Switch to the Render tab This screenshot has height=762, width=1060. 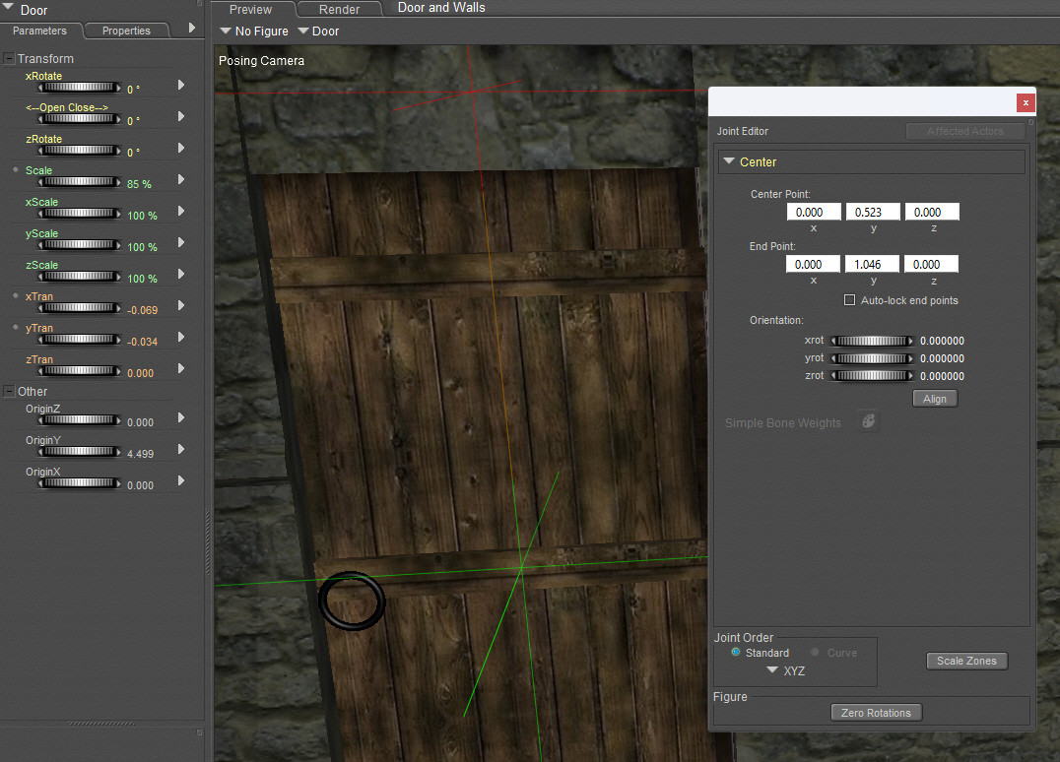[x=339, y=10]
